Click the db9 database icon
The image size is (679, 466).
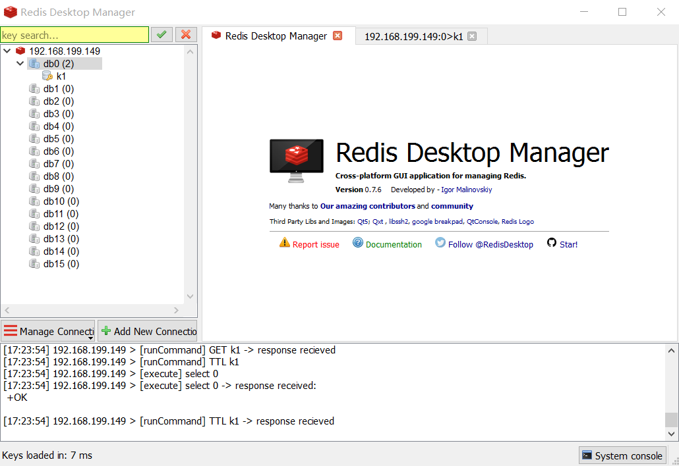(34, 189)
